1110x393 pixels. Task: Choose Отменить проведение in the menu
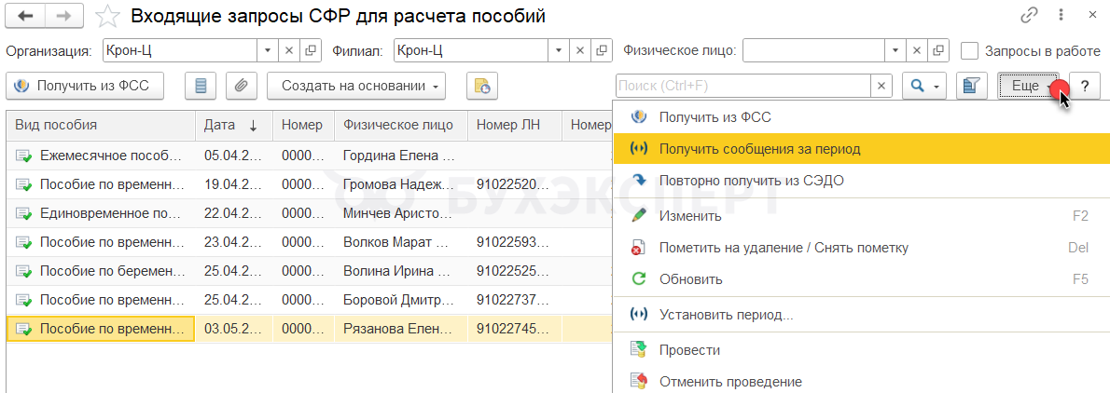coord(861,382)
